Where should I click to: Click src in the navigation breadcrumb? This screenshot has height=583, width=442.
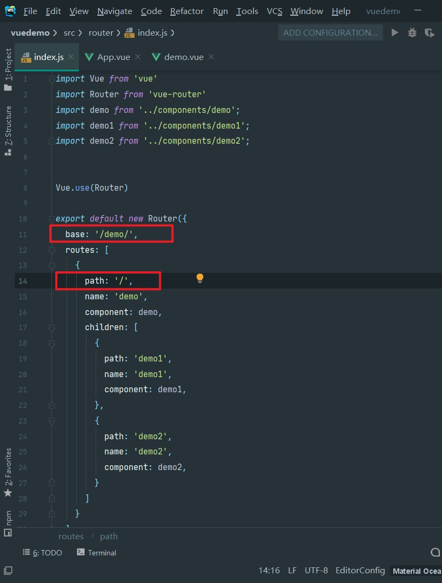tap(69, 33)
